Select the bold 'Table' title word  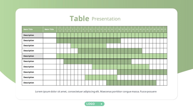click(x=80, y=19)
